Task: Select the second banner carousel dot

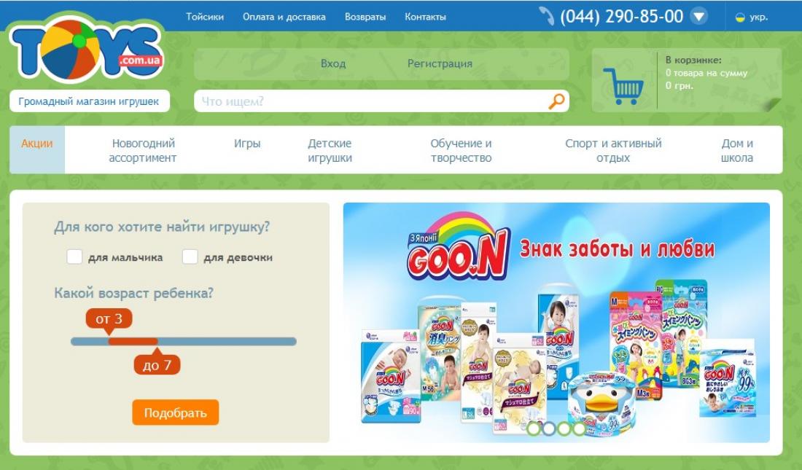Action: [x=549, y=428]
